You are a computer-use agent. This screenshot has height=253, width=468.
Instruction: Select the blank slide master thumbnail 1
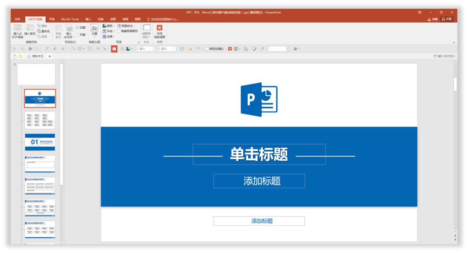(x=36, y=74)
